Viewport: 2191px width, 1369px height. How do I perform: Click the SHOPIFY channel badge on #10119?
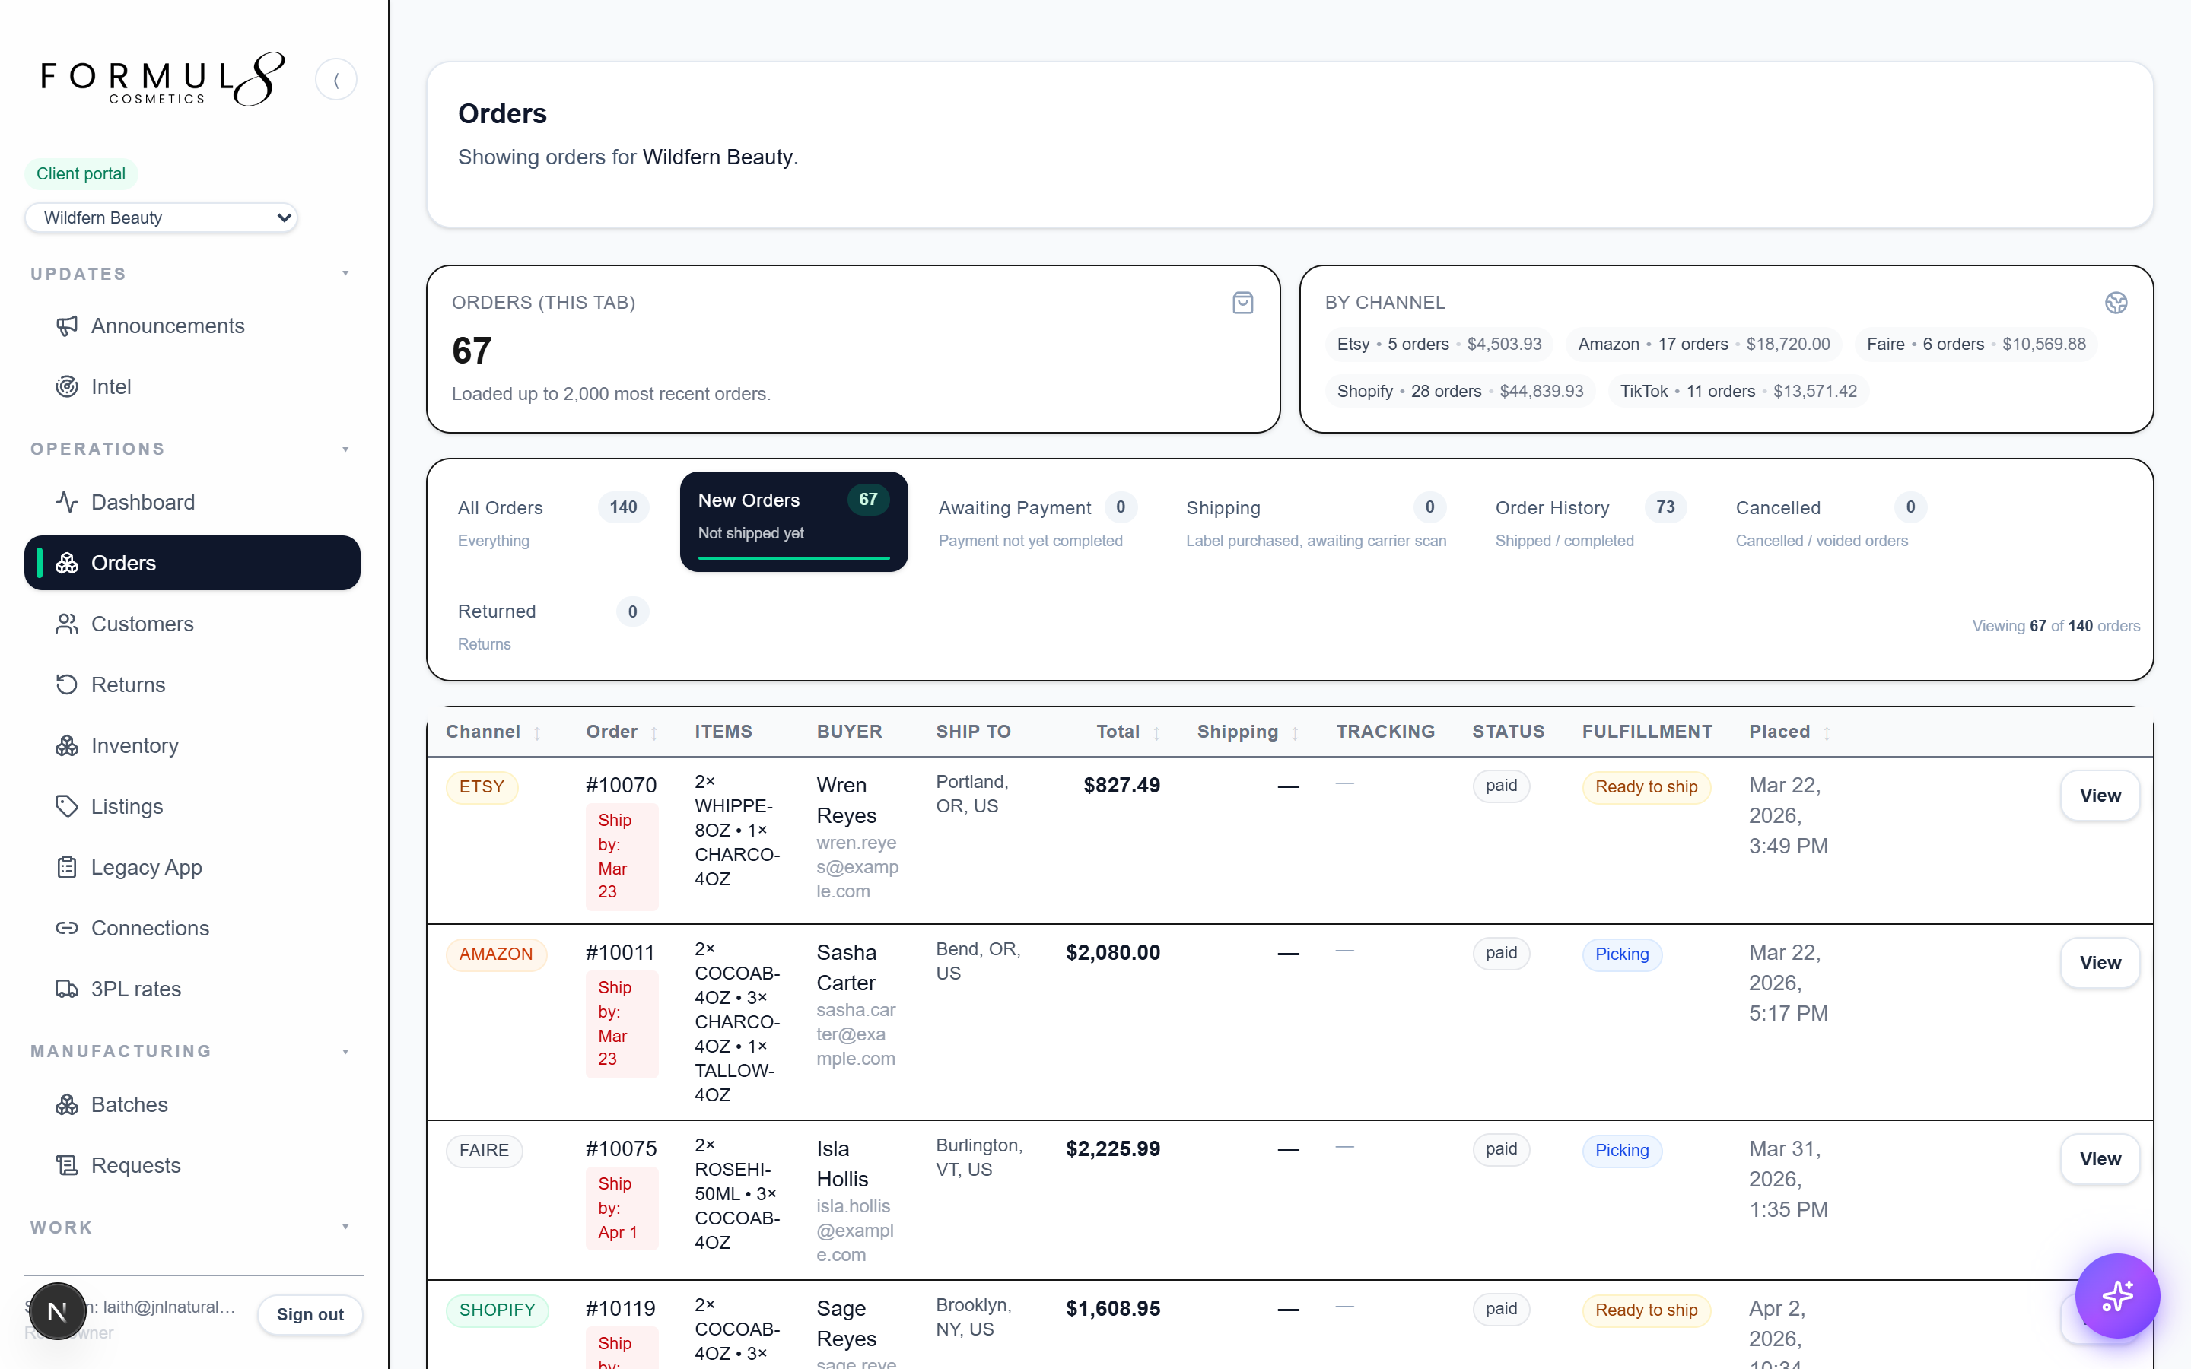click(497, 1310)
